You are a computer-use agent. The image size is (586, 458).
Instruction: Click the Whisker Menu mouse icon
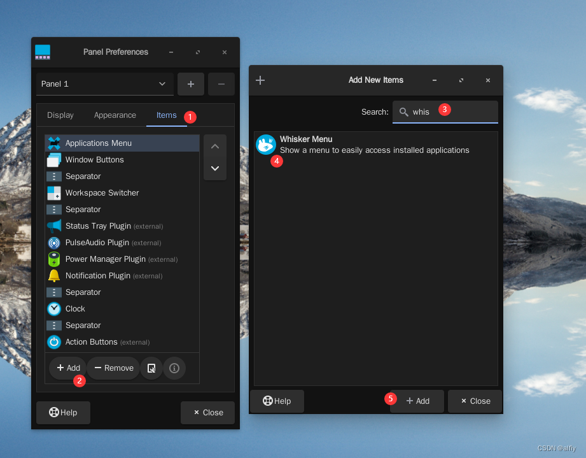(266, 145)
